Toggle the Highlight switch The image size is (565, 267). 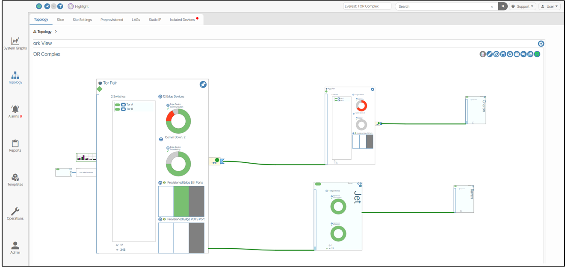point(71,6)
